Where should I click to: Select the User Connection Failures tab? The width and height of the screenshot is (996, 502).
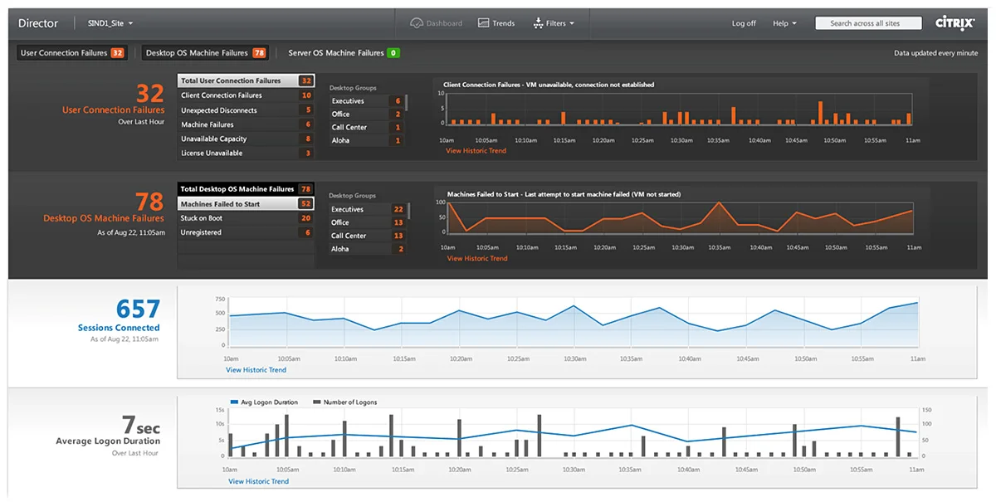[x=71, y=53]
